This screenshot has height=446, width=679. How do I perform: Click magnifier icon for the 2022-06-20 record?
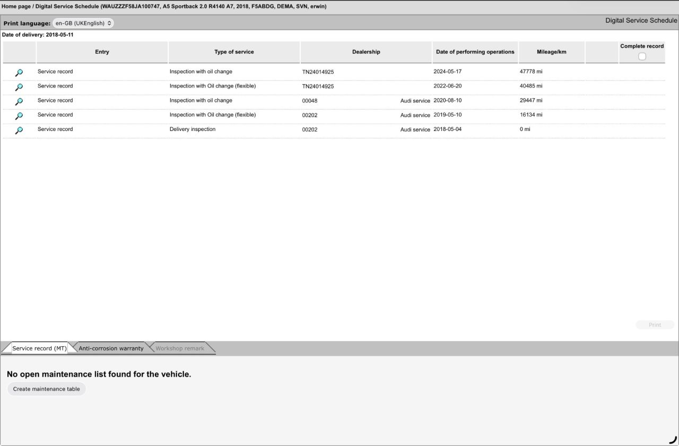coord(19,87)
